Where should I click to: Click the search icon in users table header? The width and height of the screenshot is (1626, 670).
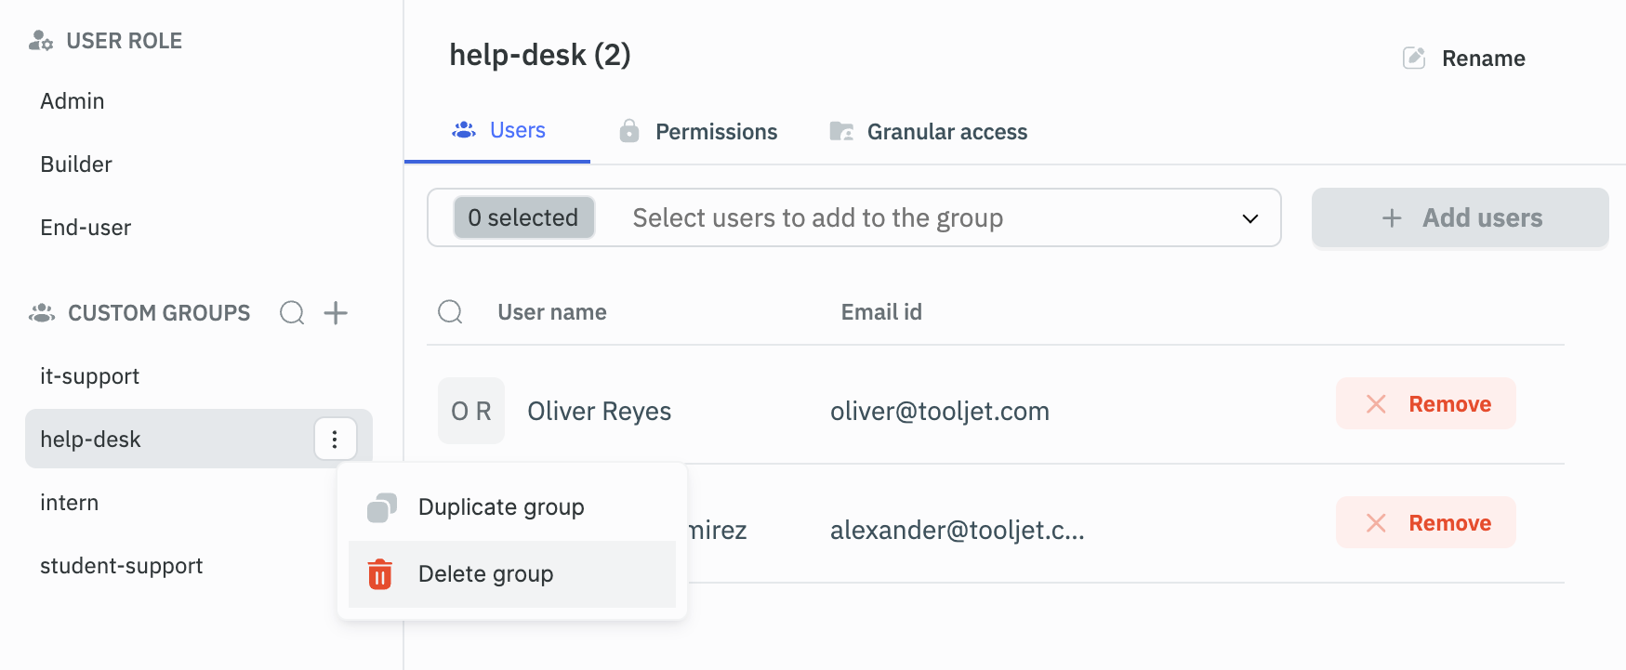[450, 312]
